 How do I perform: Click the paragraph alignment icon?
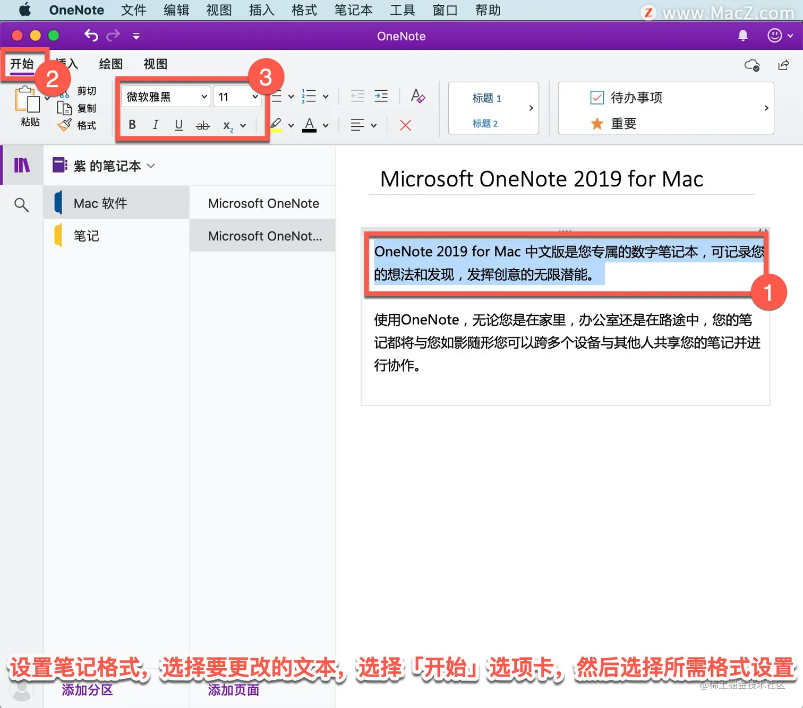(357, 125)
